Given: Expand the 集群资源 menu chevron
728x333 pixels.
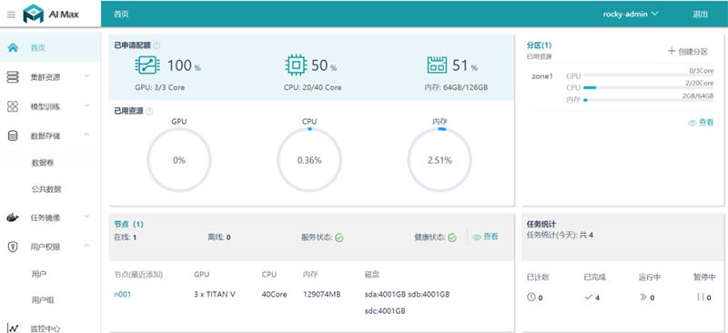Looking at the screenshot, I should pos(86,76).
